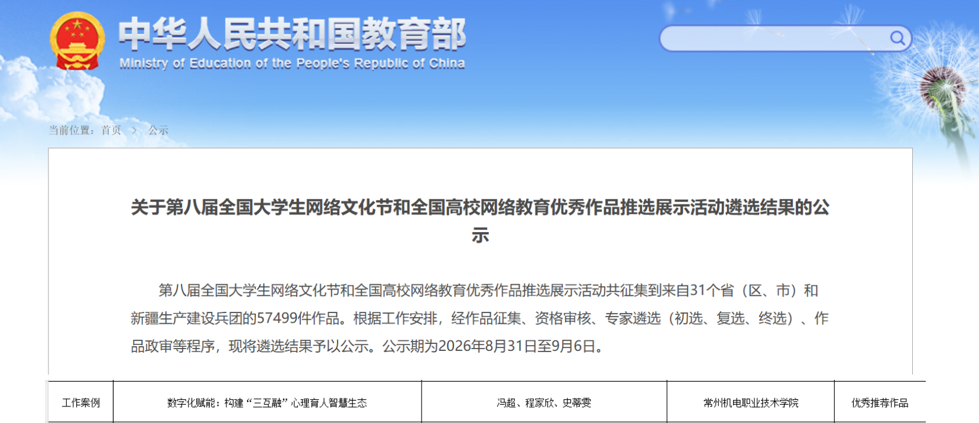This screenshot has height=423, width=979.
Task: Click the authors cell 冯超、程家欣、史蒂雯
Action: tap(544, 402)
